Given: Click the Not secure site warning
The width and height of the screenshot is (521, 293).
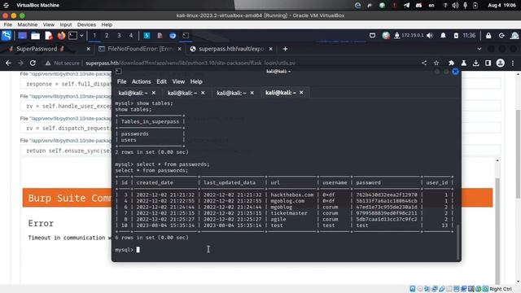Looking at the screenshot, I should pos(63,63).
